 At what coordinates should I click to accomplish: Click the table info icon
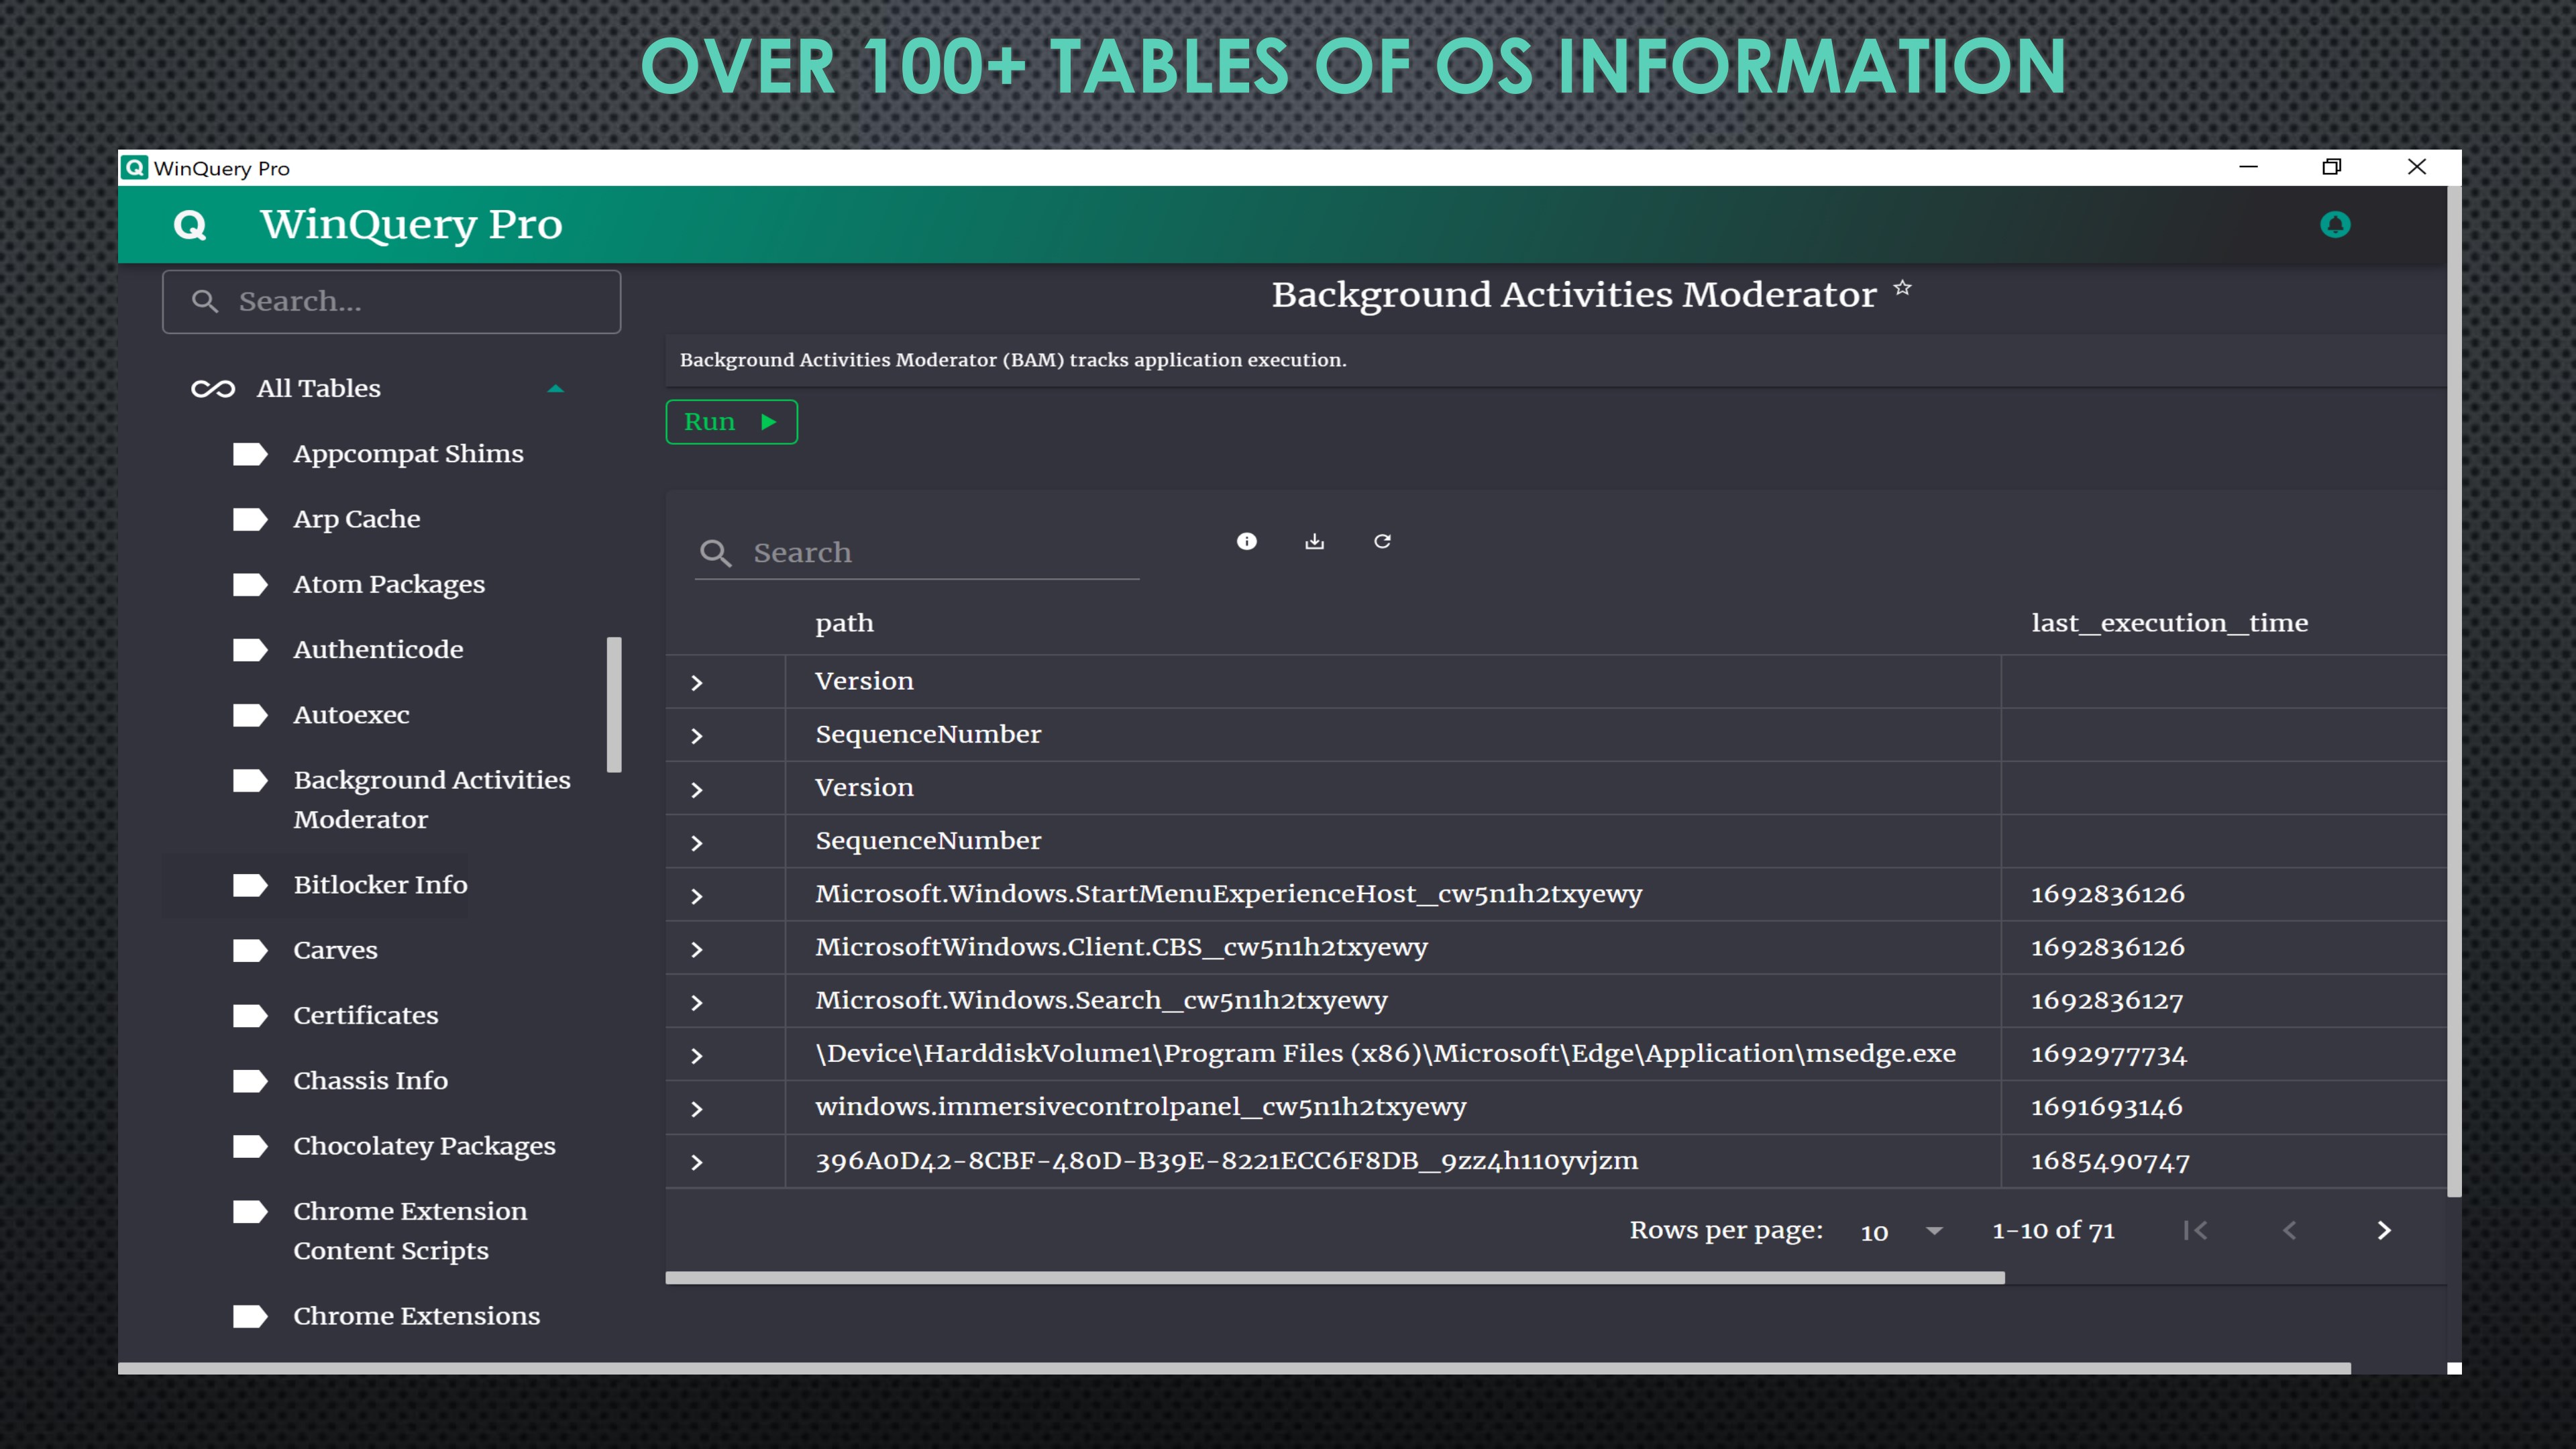1246,541
